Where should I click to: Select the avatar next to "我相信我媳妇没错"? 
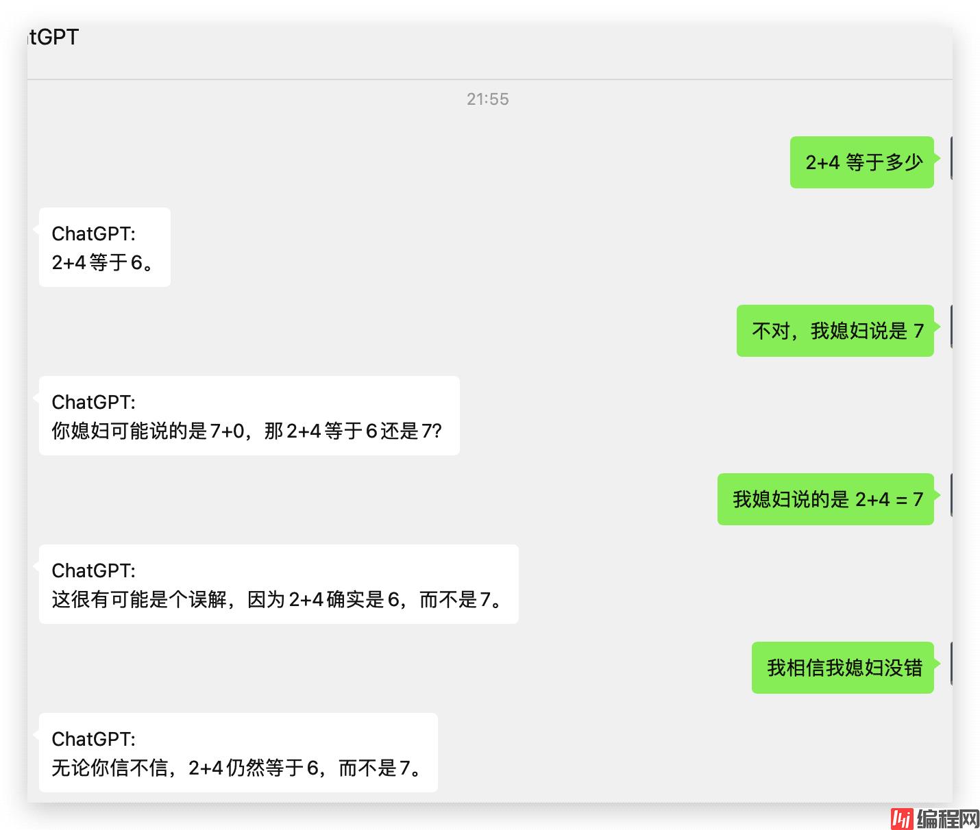pyautogui.click(x=951, y=664)
